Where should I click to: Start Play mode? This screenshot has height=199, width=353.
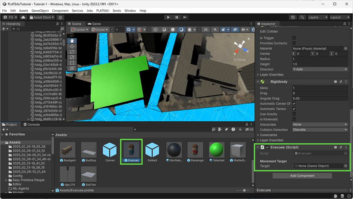(168, 17)
